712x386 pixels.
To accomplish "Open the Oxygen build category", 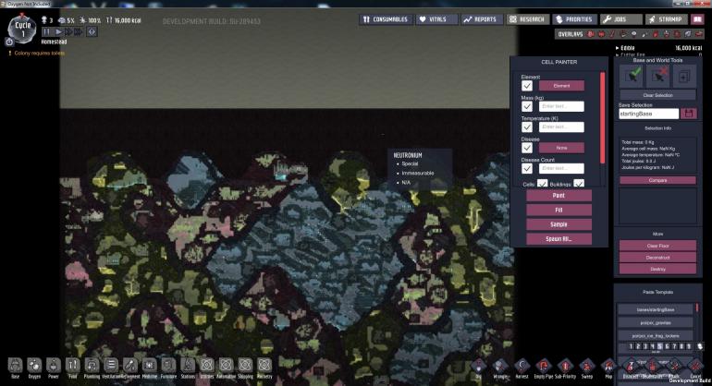I will [x=34, y=366].
